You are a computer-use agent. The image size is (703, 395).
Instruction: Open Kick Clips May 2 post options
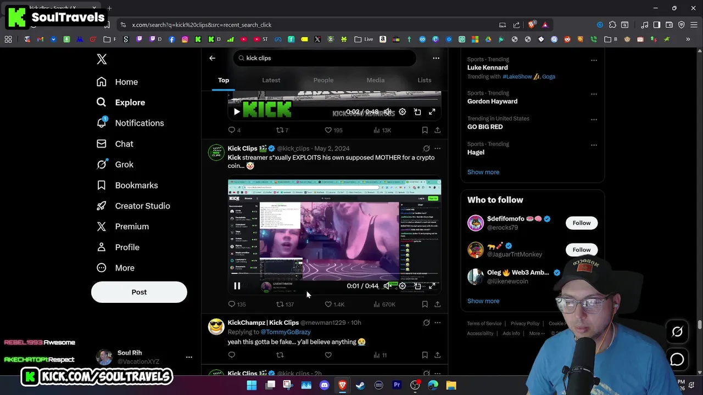pos(437,149)
